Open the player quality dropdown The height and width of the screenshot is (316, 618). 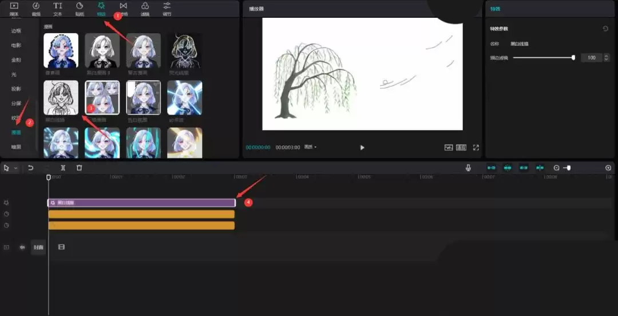[x=311, y=147]
